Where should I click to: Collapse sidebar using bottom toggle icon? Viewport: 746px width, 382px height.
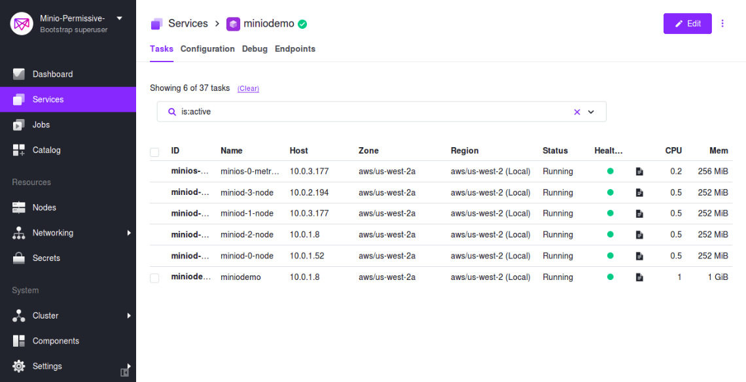(x=124, y=372)
